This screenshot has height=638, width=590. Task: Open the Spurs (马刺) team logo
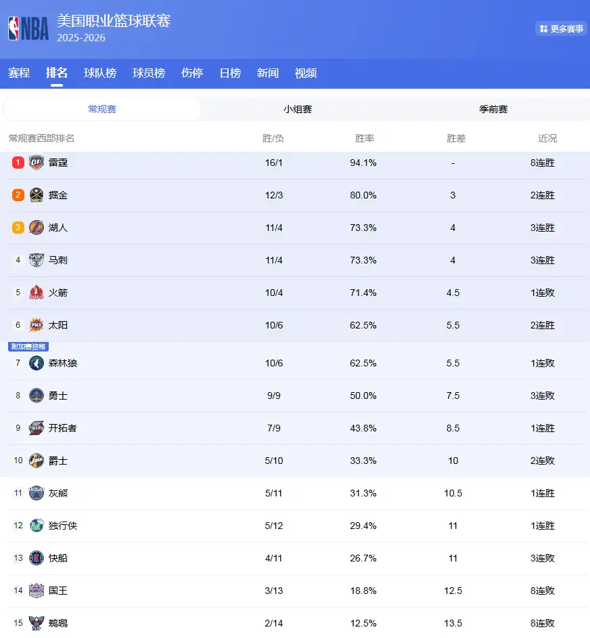37,260
